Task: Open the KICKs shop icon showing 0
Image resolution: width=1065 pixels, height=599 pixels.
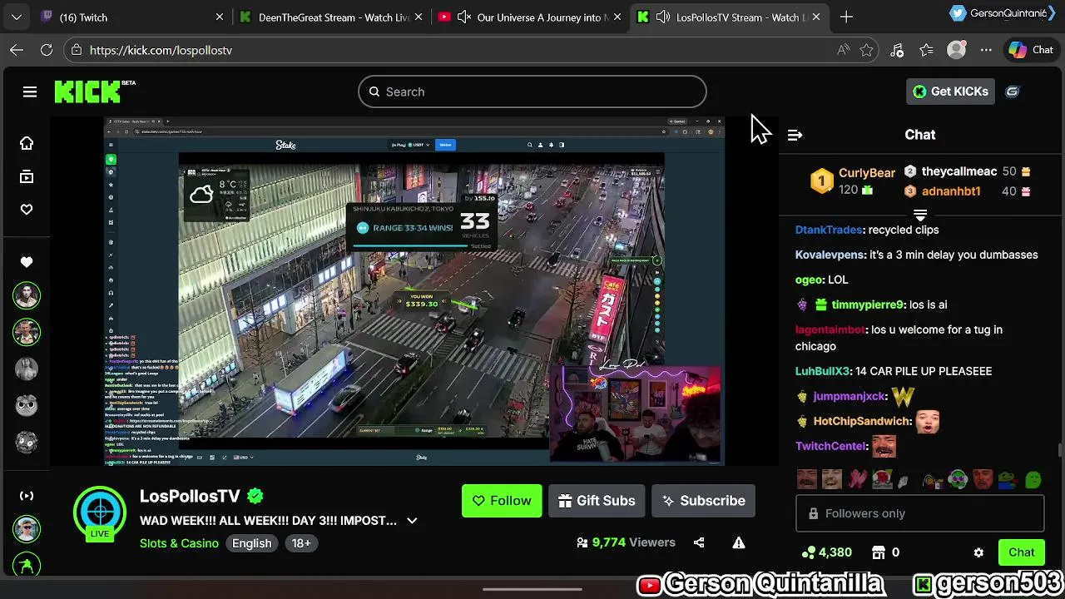Action: click(884, 552)
